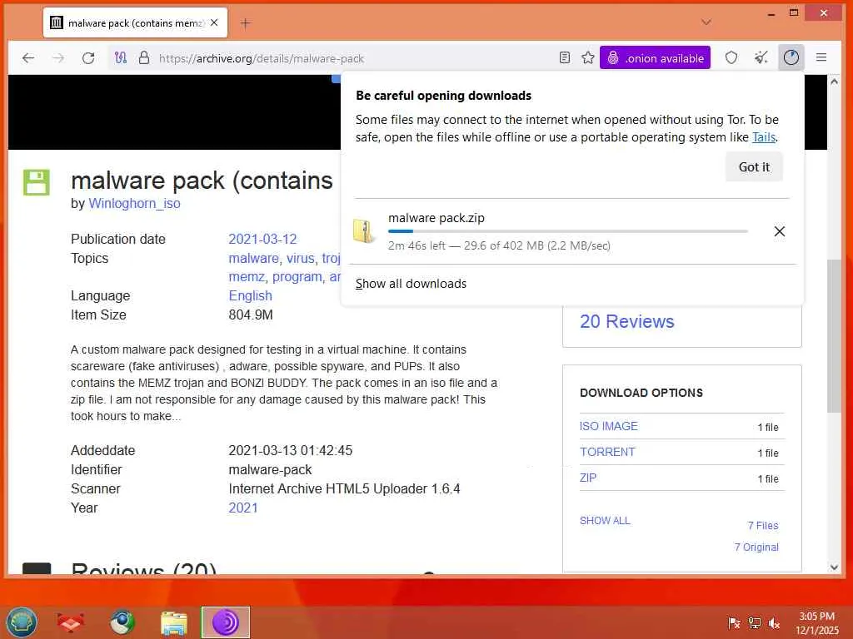Select the malware pack.zip download entry
This screenshot has height=639, width=853.
pos(571,231)
